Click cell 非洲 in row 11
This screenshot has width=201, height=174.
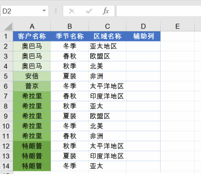click(107, 136)
